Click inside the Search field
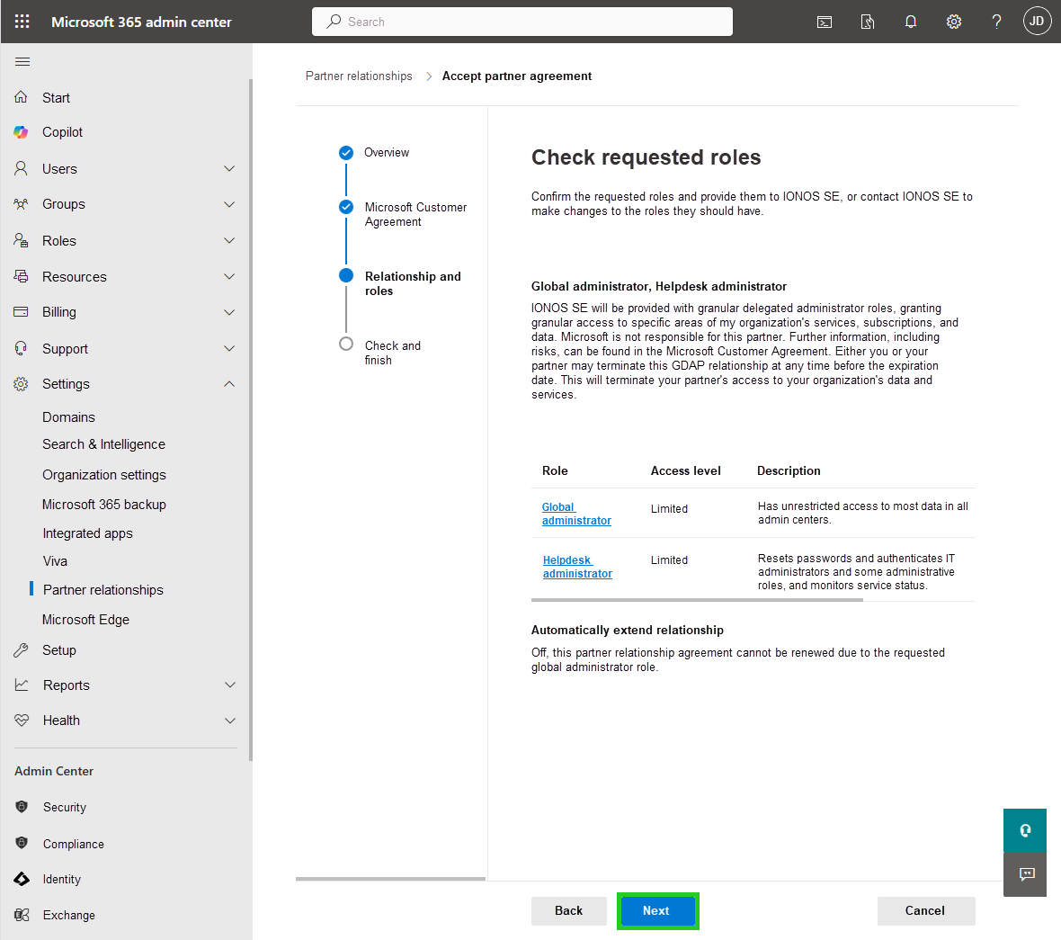This screenshot has width=1061, height=940. coord(522,21)
